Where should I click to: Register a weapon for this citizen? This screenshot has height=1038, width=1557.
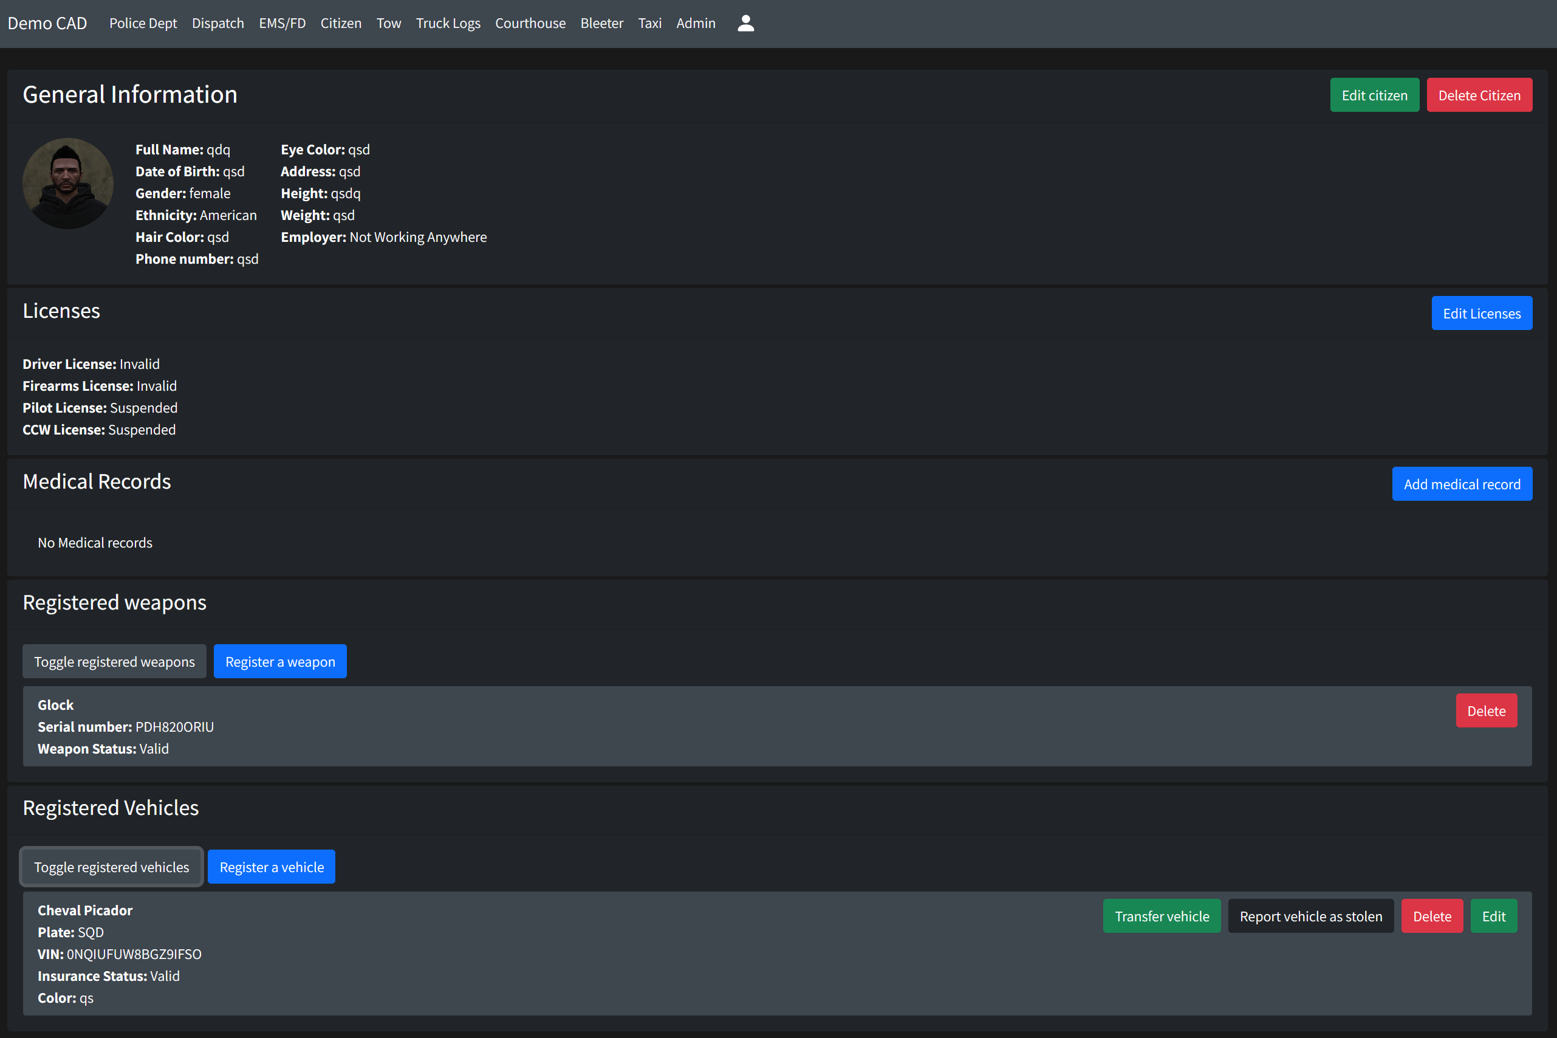280,661
